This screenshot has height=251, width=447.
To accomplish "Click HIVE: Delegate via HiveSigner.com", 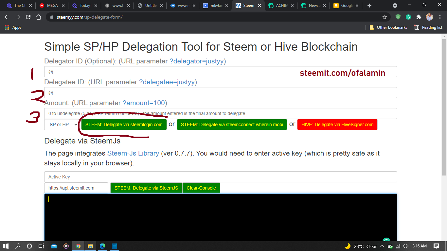I will (x=337, y=125).
